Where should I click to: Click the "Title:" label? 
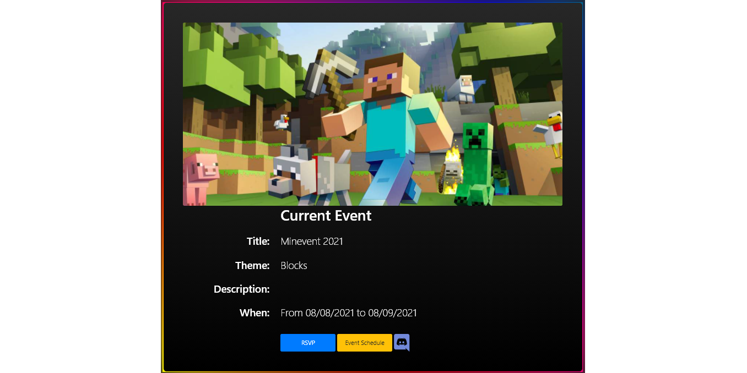[258, 241]
